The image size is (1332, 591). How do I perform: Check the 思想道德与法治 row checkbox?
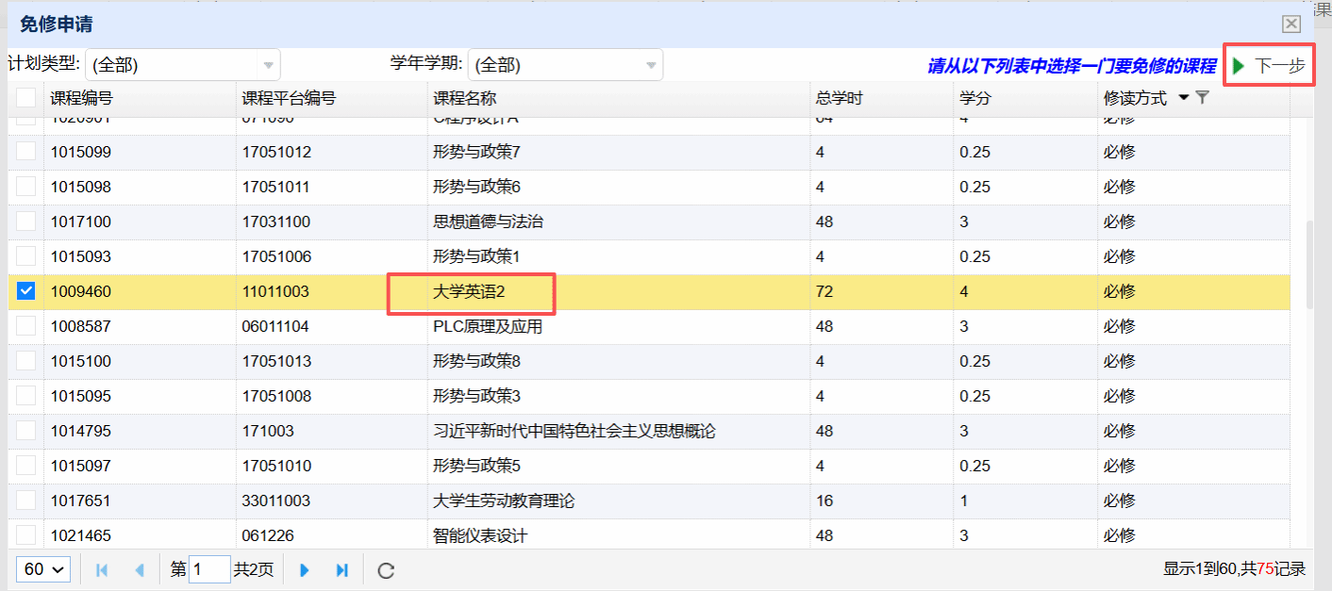[26, 222]
